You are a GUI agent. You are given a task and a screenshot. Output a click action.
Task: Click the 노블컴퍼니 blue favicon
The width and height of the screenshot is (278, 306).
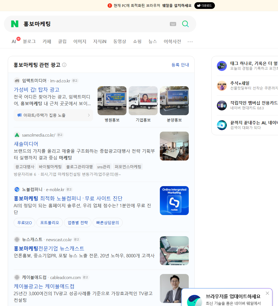pyautogui.click(x=17, y=189)
